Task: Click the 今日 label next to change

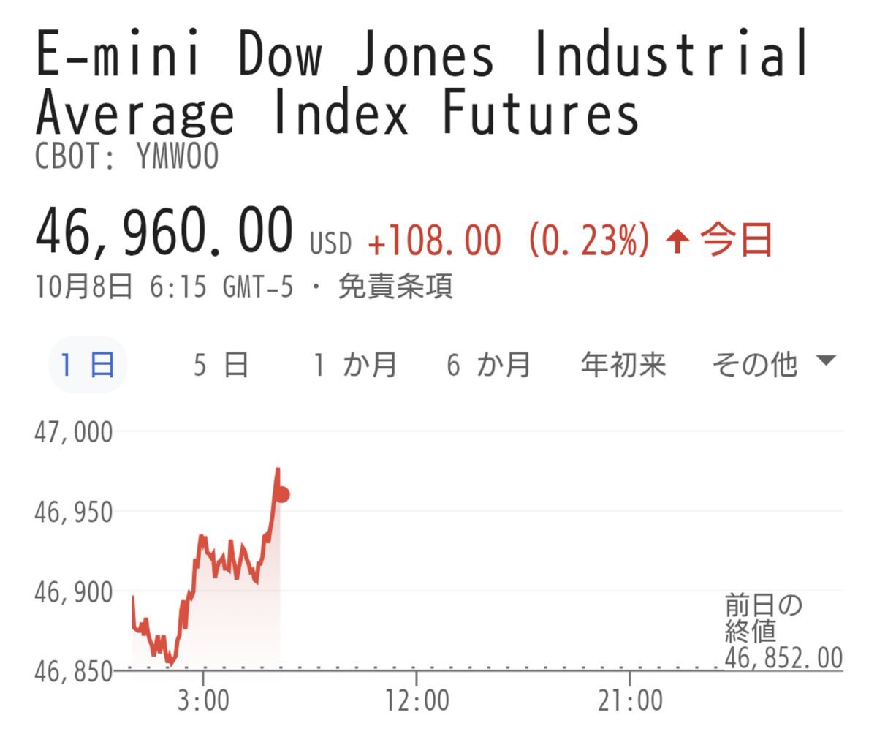Action: (737, 241)
